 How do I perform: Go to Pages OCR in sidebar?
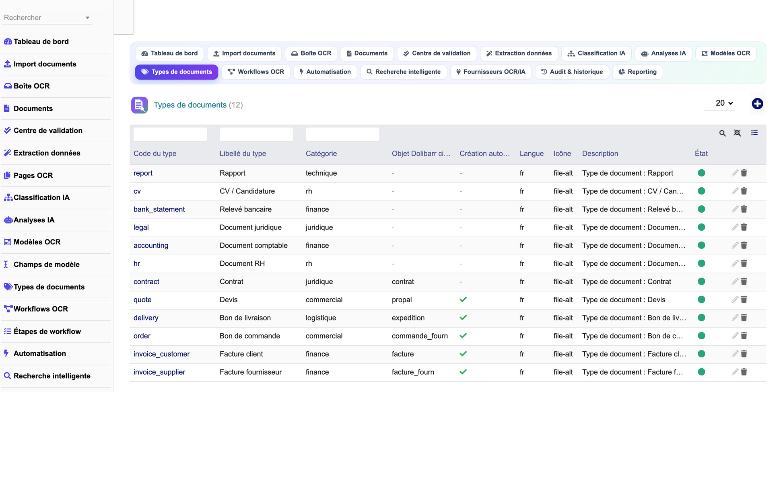pyautogui.click(x=33, y=176)
